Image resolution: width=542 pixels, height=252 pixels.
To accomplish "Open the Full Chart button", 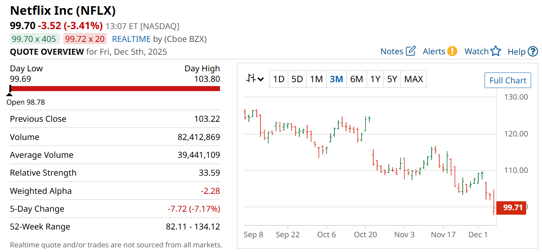I will point(507,81).
